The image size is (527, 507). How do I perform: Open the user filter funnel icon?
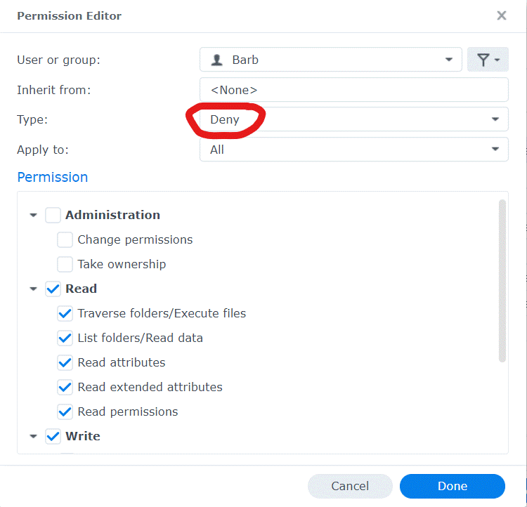click(488, 60)
